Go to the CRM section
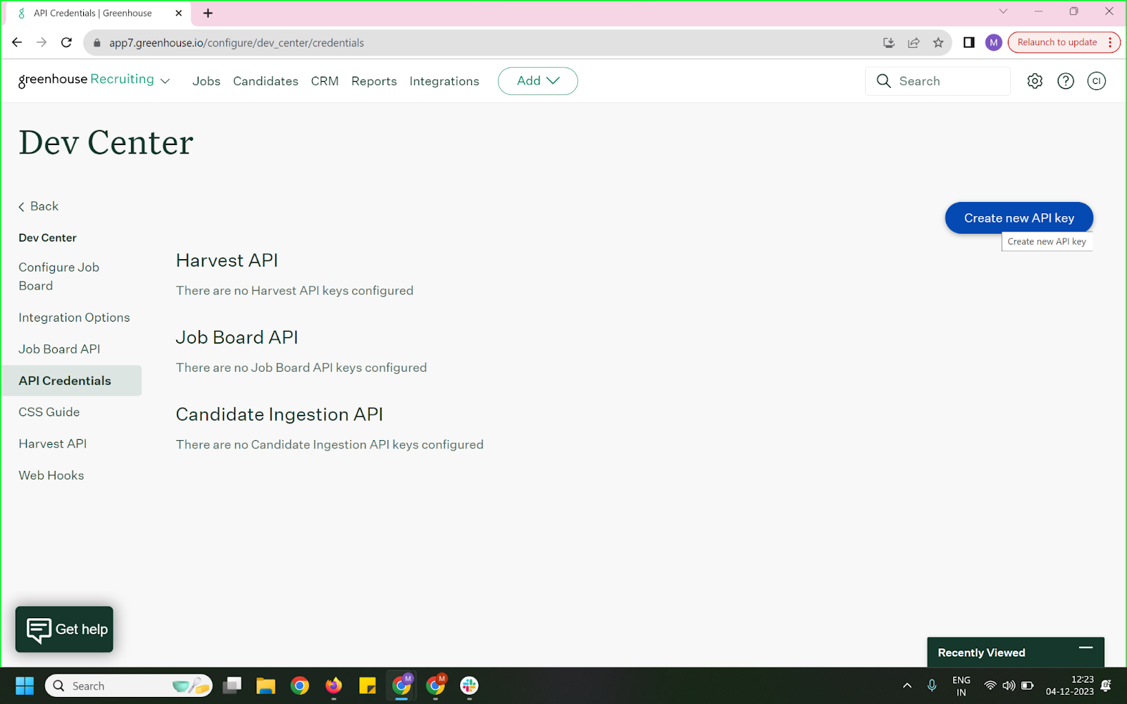This screenshot has width=1127, height=704. pos(325,82)
